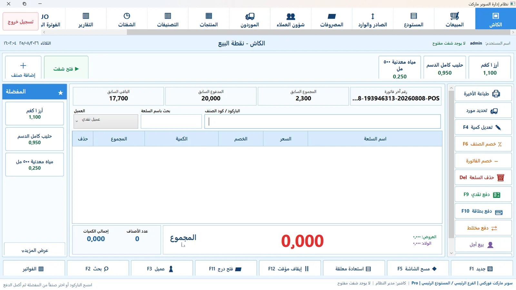Click the عميل F3 customer button
Screen dimensions: 516x290
click(162, 268)
